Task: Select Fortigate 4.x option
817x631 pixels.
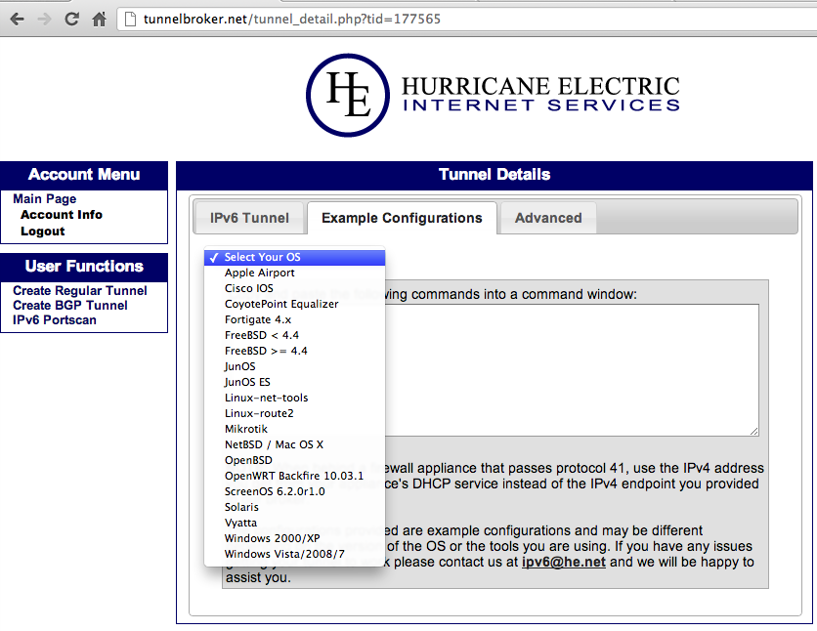Action: point(294,319)
